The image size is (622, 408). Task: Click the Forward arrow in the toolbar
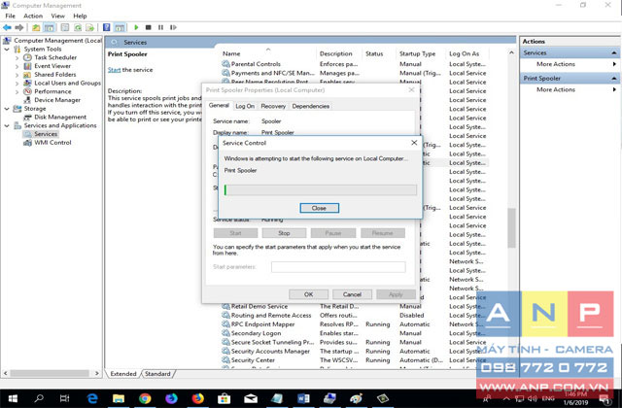tap(19, 27)
